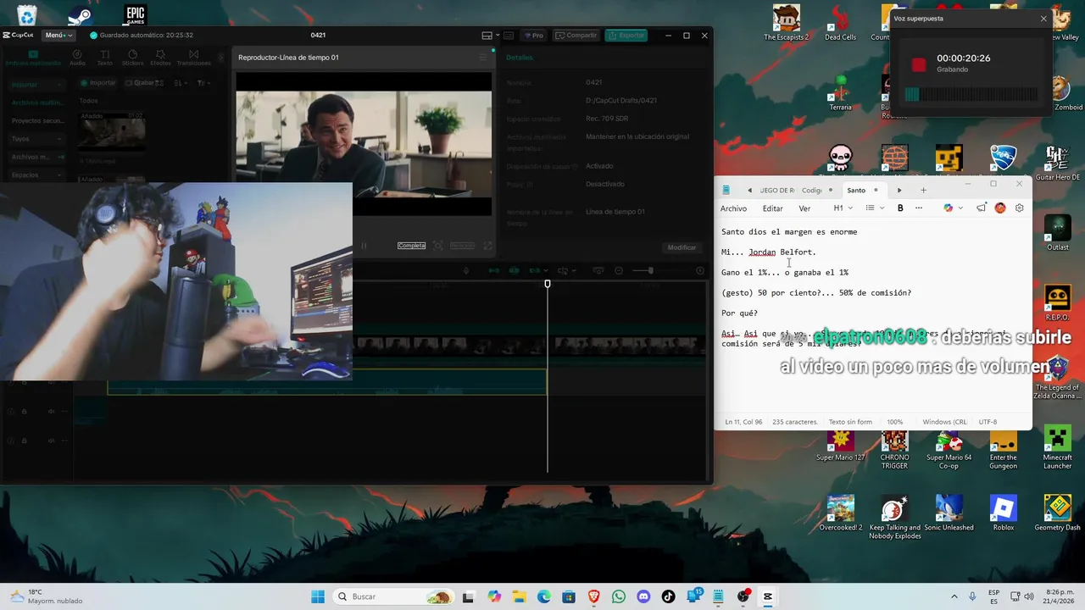Viewport: 1085px width, 610px height.
Task: Stop the voice-over recording with red button
Action: pos(919,64)
